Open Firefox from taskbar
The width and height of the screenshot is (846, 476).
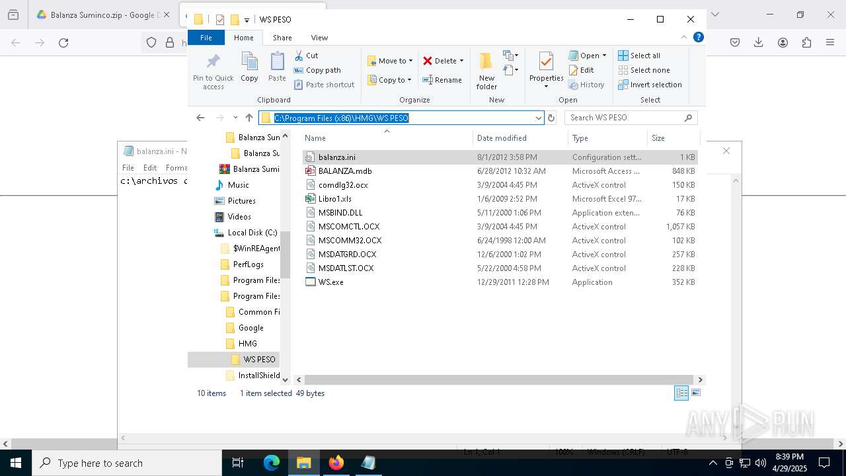tap(336, 463)
